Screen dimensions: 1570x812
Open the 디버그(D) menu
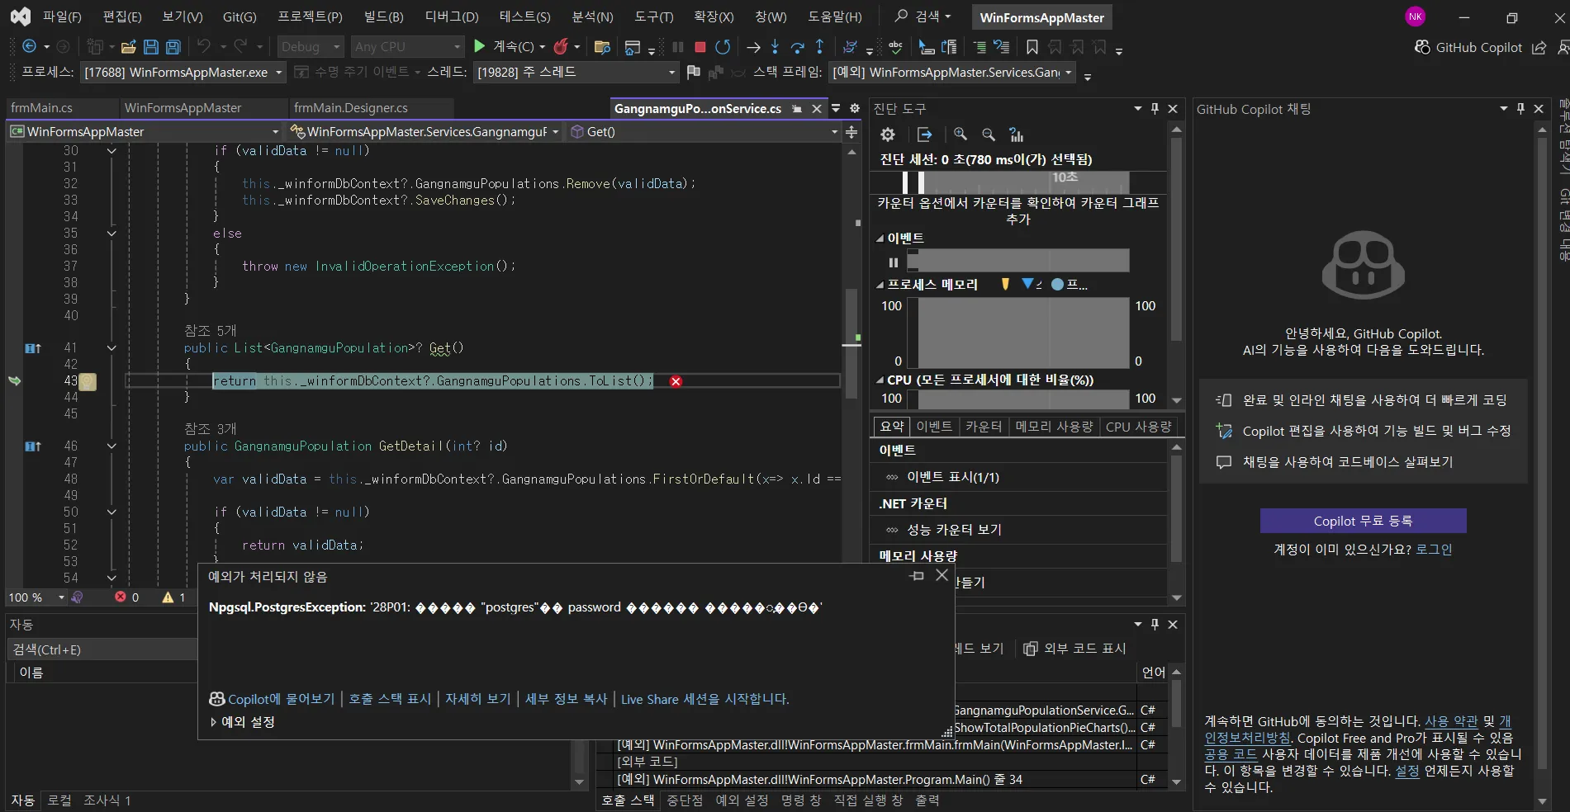[x=452, y=17]
